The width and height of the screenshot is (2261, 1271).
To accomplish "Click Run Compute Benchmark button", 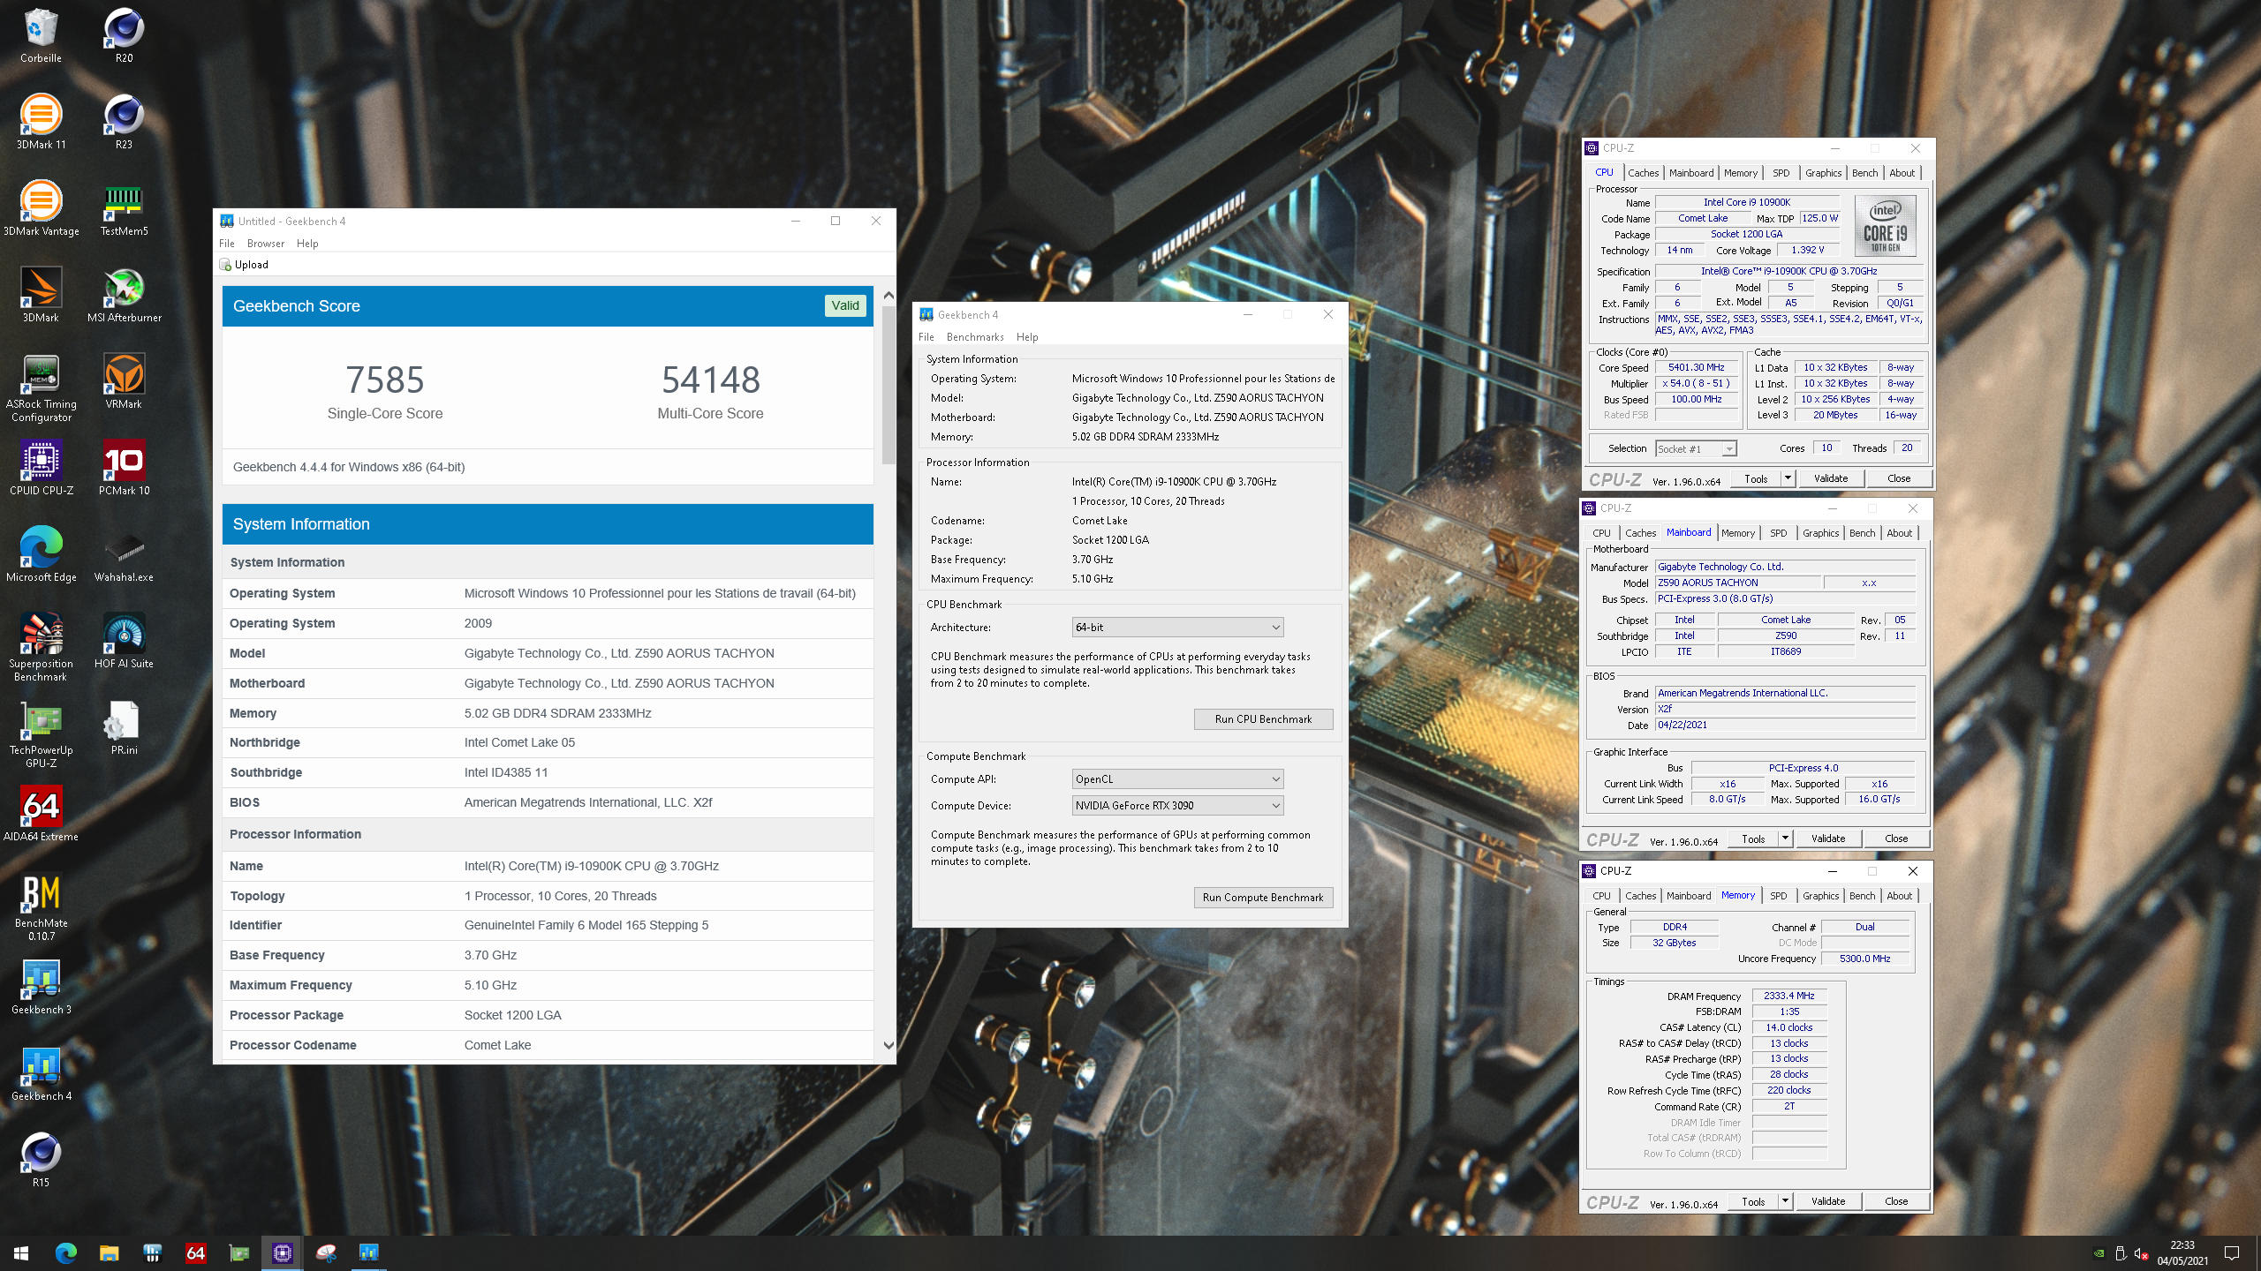I will tap(1263, 898).
